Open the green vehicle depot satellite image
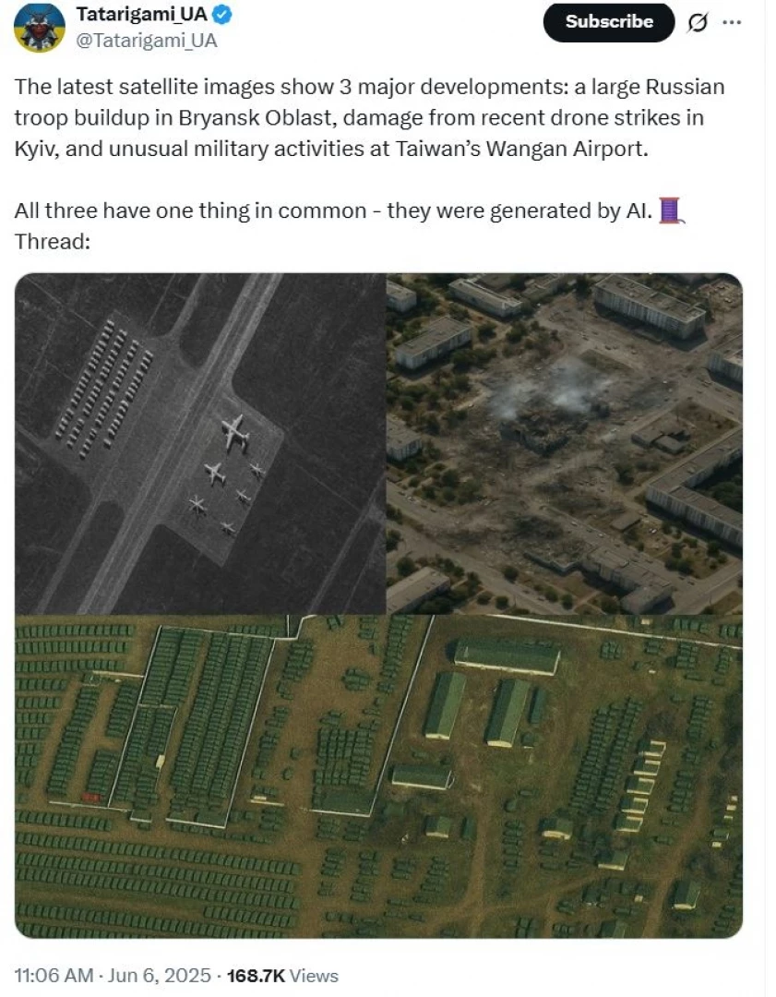The height and width of the screenshot is (997, 776). (378, 776)
